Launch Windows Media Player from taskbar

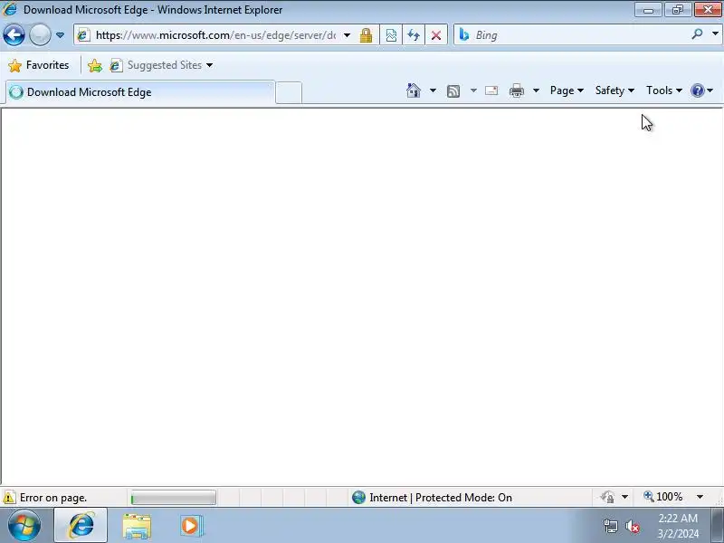coord(190,526)
